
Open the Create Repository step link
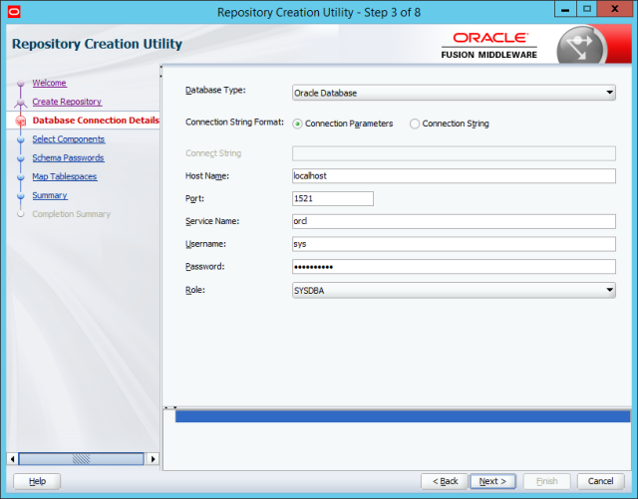[67, 102]
